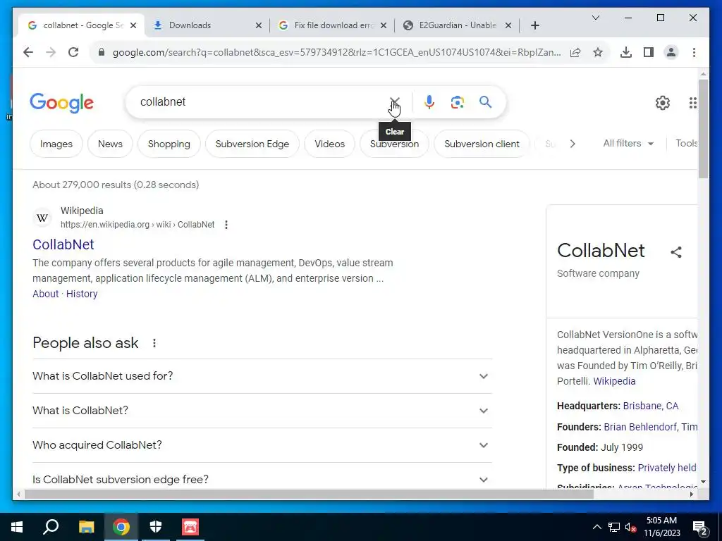Screen dimensions: 722x541
Task: Open the About sitelink
Action: pyautogui.click(x=46, y=294)
